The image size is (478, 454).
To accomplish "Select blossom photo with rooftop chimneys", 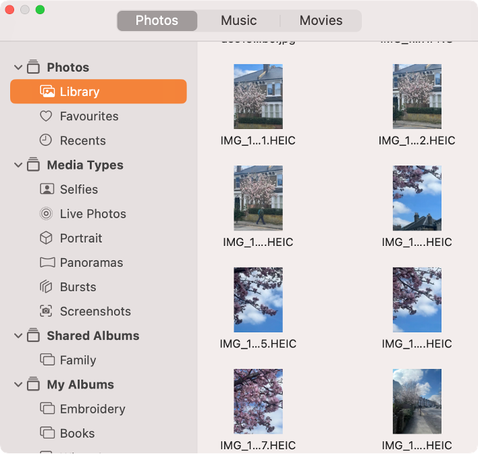I will 417,198.
